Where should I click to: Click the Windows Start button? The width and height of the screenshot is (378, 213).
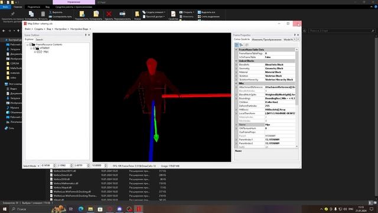tap(5, 209)
